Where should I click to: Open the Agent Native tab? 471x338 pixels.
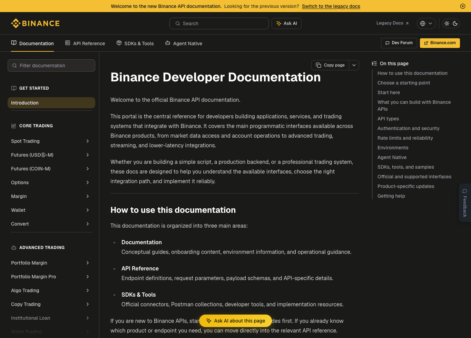point(184,43)
